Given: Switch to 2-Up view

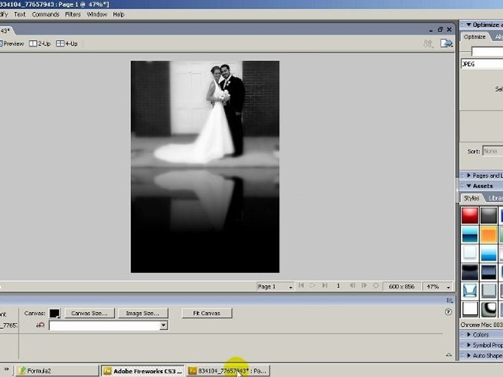Looking at the screenshot, I should tap(40, 43).
